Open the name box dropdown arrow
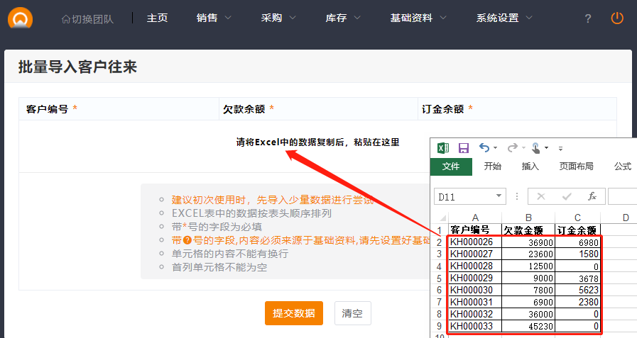The width and height of the screenshot is (637, 338). pos(500,196)
